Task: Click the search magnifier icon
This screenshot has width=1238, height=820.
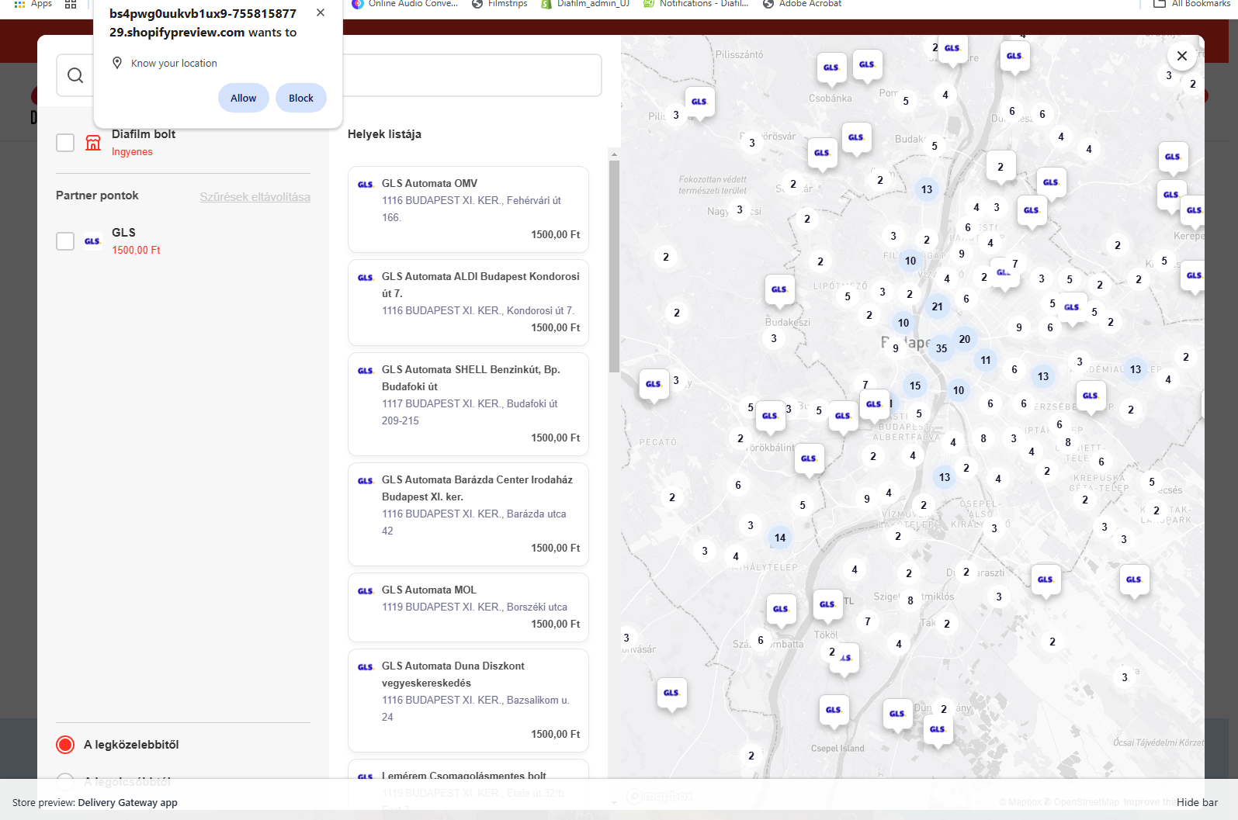Action: pyautogui.click(x=75, y=75)
